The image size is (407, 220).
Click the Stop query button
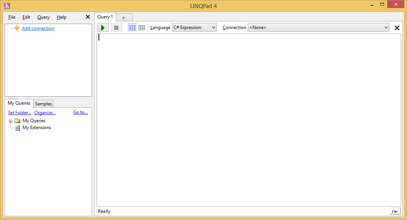coord(116,27)
